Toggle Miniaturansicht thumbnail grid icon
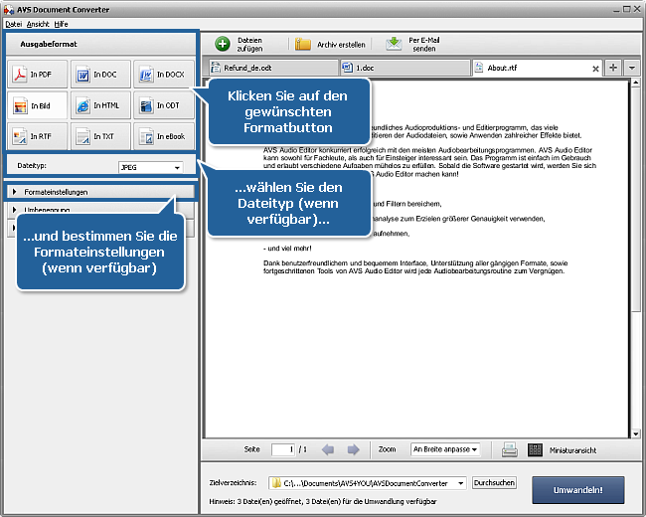 [x=535, y=449]
